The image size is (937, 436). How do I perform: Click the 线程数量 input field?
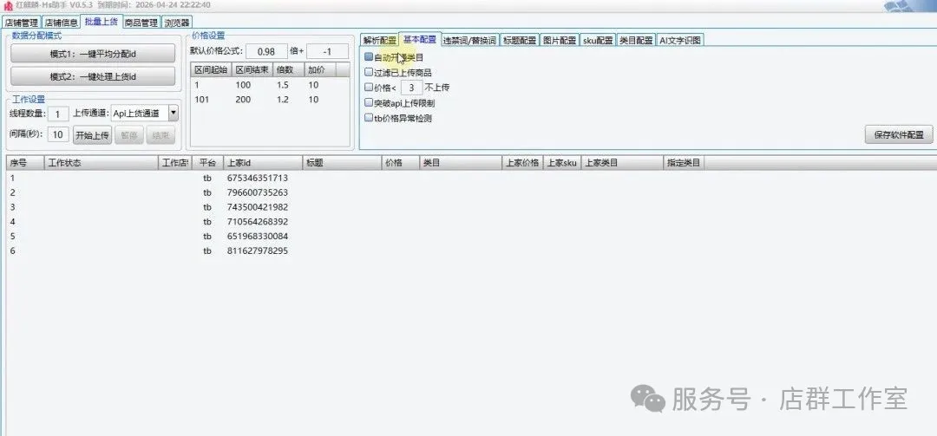58,114
